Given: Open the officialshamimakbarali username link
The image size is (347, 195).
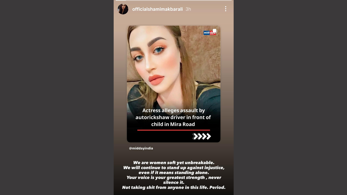Looking at the screenshot, I should coord(158,9).
